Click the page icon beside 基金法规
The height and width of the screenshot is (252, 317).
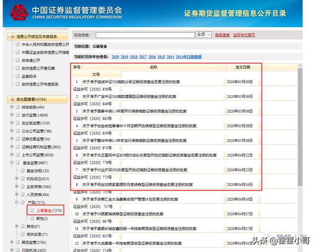tap(22, 171)
